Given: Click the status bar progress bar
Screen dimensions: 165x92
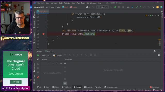Looking at the screenshot, I should (112, 90).
